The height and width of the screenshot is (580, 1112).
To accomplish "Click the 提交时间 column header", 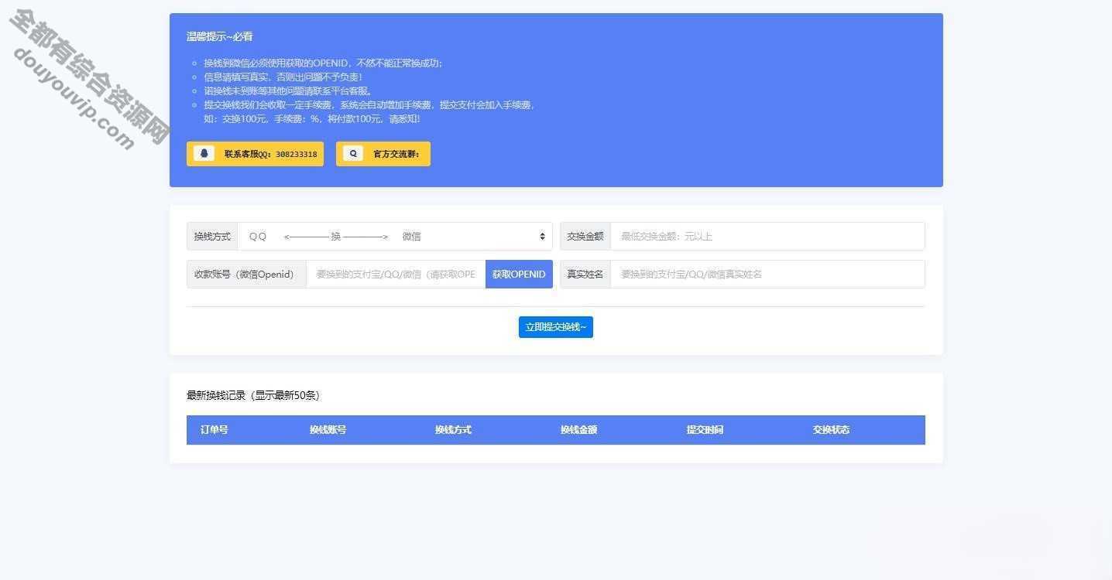I will (705, 430).
